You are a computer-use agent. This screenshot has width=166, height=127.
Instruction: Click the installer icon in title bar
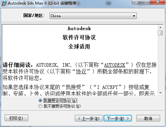click(x=4, y=3)
